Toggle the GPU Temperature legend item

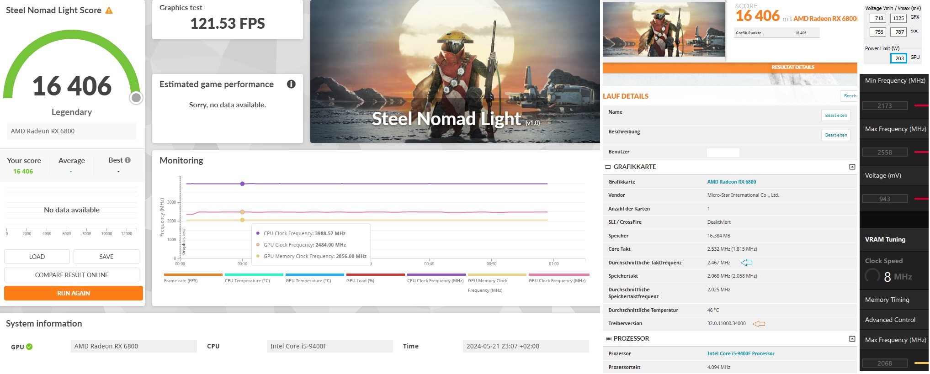coord(314,279)
